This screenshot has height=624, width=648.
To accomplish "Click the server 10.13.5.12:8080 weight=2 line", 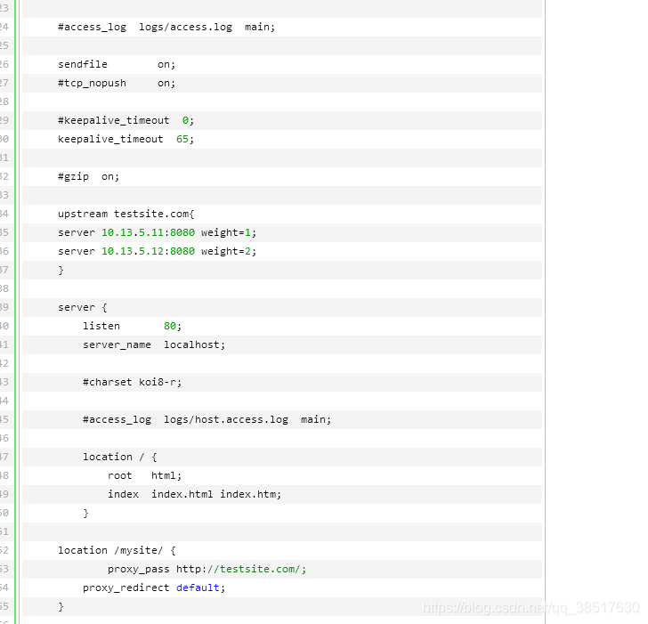I will 157,251.
